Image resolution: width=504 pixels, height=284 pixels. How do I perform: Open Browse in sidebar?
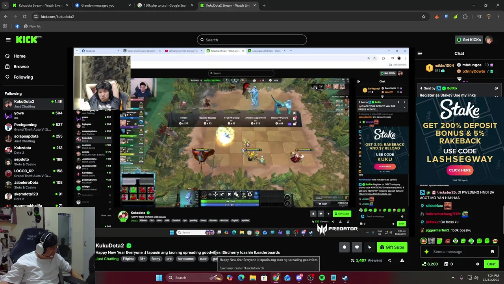21,67
